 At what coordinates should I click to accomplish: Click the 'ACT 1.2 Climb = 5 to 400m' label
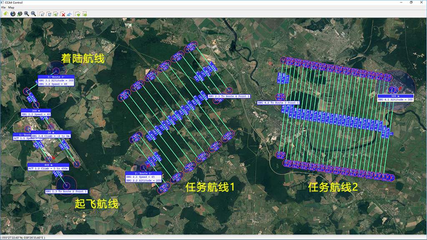[x=48, y=169]
